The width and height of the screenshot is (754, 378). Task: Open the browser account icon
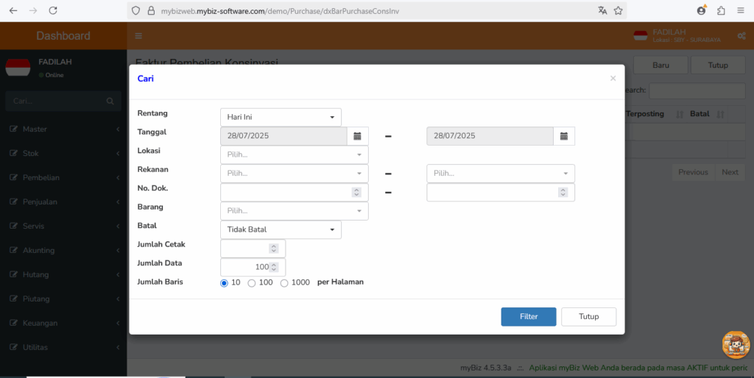coord(702,10)
